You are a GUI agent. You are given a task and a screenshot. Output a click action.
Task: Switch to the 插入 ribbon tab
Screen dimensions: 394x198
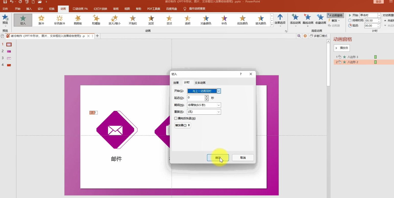[29, 9]
